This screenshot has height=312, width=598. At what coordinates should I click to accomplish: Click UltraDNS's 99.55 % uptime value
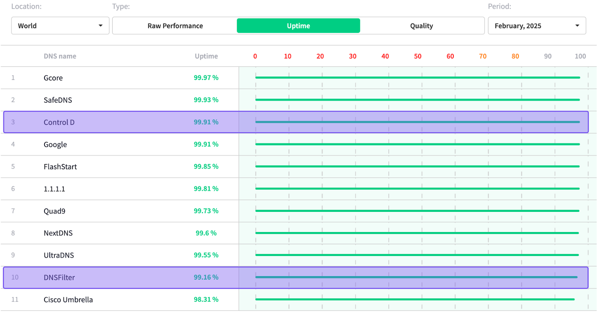(206, 255)
